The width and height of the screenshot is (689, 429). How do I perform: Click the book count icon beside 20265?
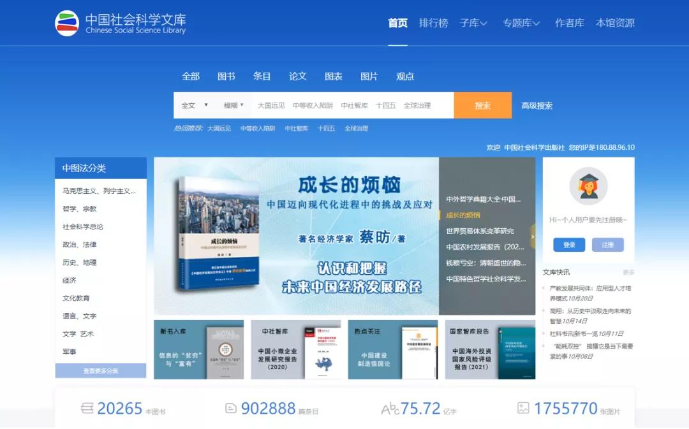point(87,409)
